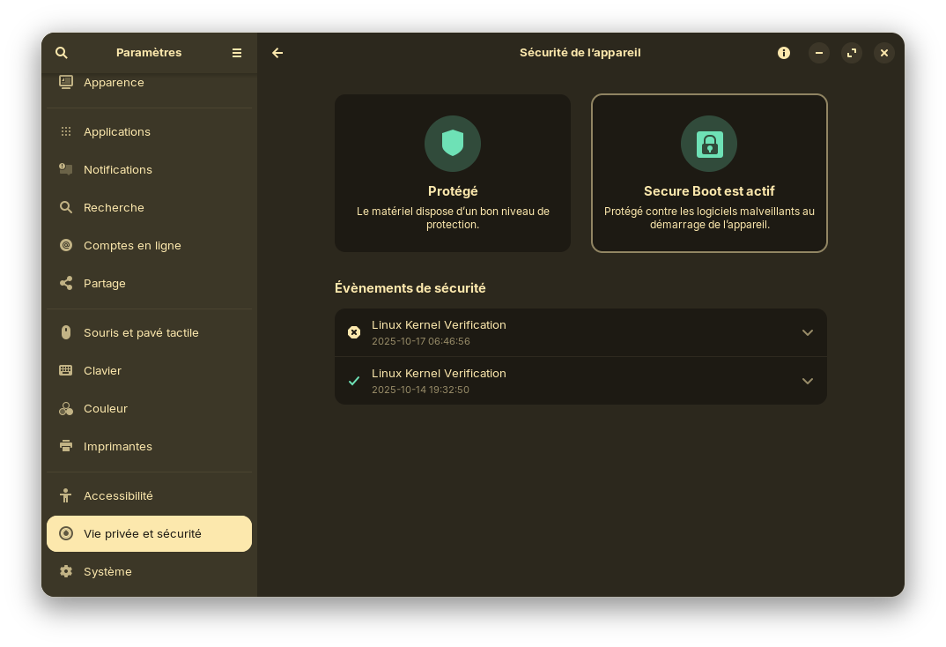
Task: Click the padlock icon on Secure Boot card
Action: point(709,144)
